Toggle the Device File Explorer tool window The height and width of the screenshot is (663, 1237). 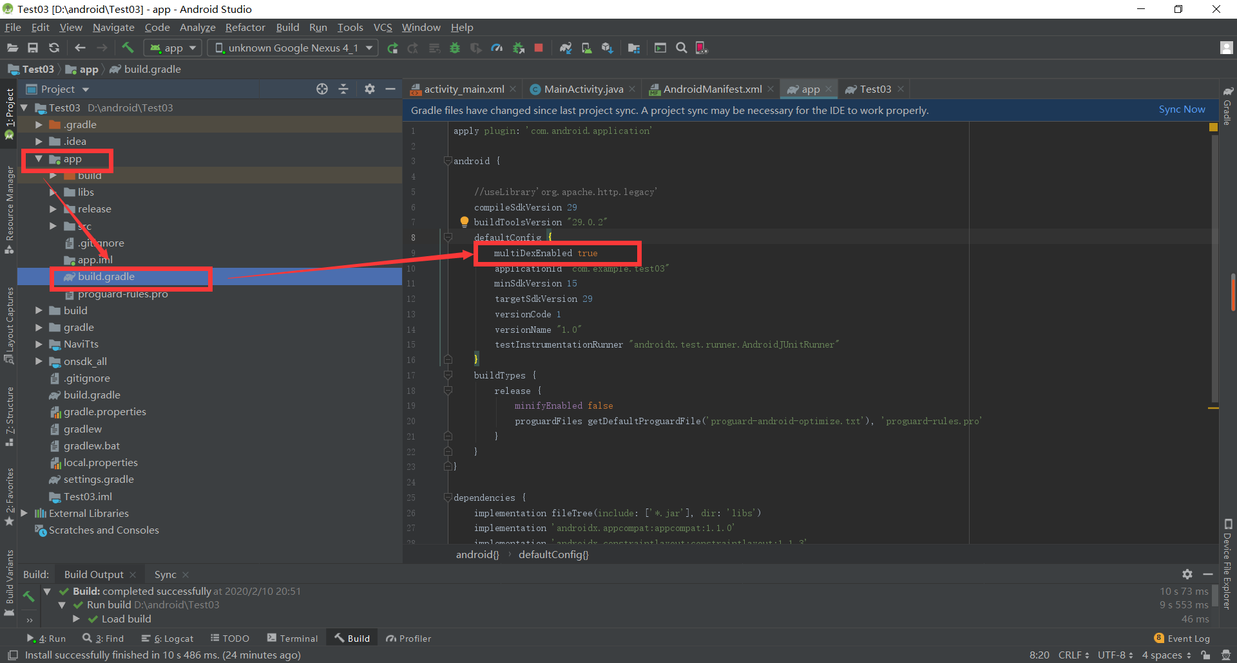pyautogui.click(x=1227, y=564)
